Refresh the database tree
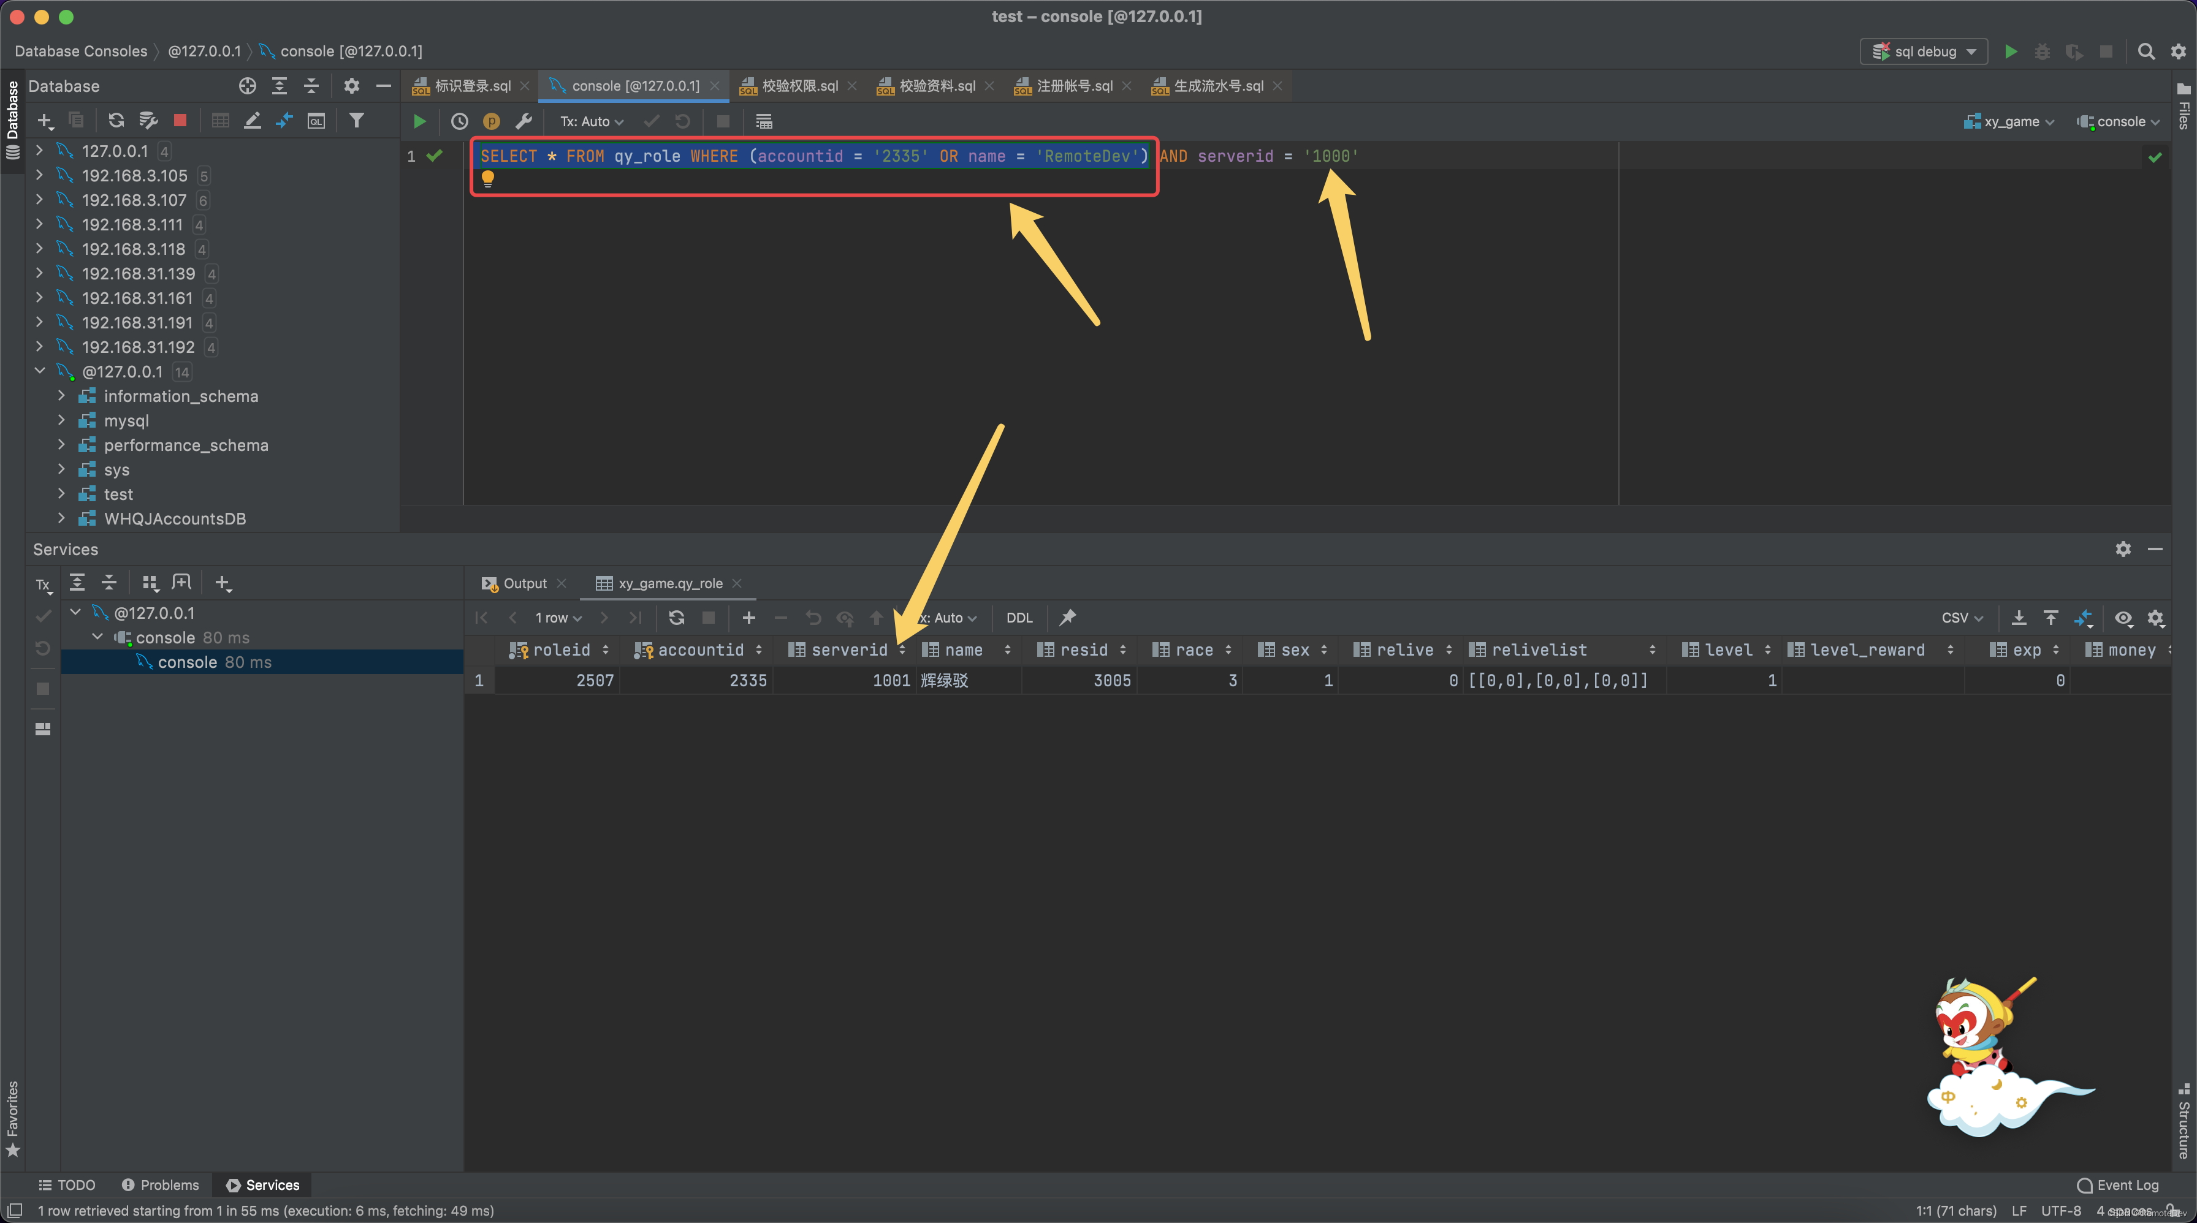2197x1223 pixels. [x=116, y=120]
